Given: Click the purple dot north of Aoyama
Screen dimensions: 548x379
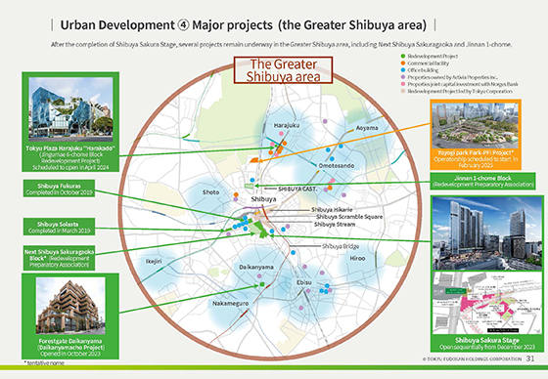Looking at the screenshot, I should pyautogui.click(x=325, y=121).
